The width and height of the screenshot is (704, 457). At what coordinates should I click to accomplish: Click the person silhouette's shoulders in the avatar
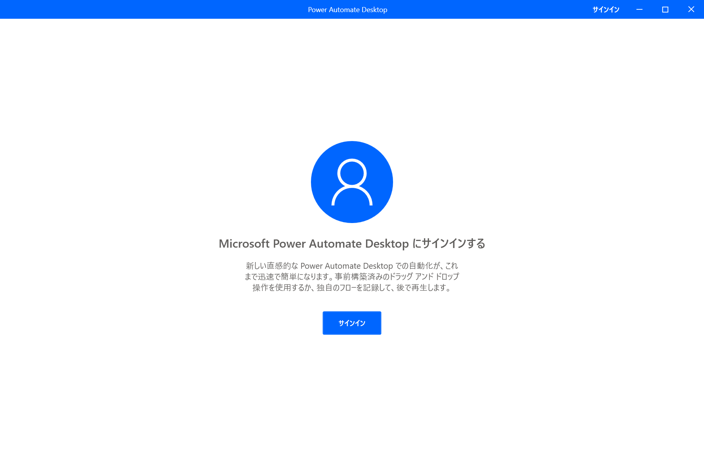(352, 196)
